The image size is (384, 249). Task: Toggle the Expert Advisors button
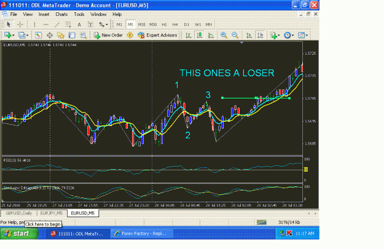(157, 35)
